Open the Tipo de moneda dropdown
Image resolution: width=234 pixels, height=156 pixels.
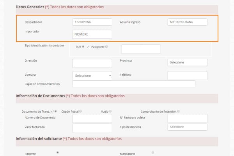point(187,127)
